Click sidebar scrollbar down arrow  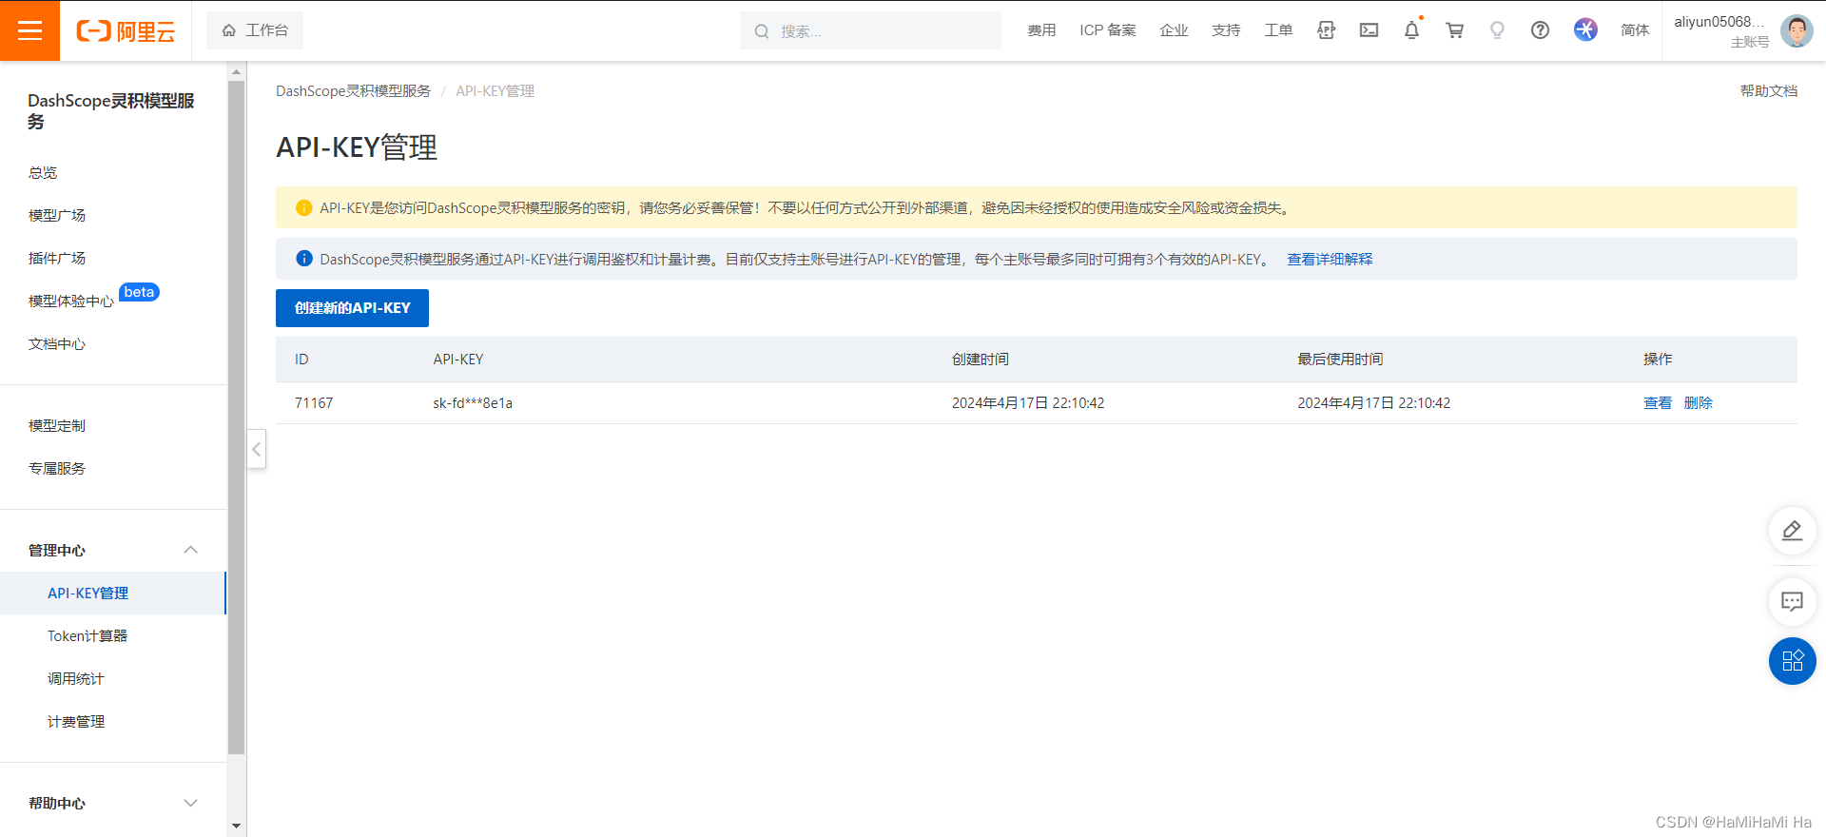pos(237,827)
